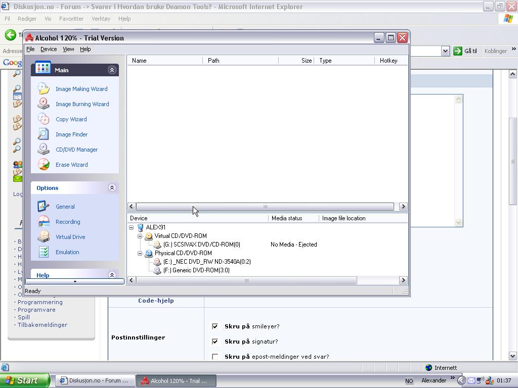The width and height of the screenshot is (518, 388).
Task: Click the Hotkey column header
Action: click(391, 61)
